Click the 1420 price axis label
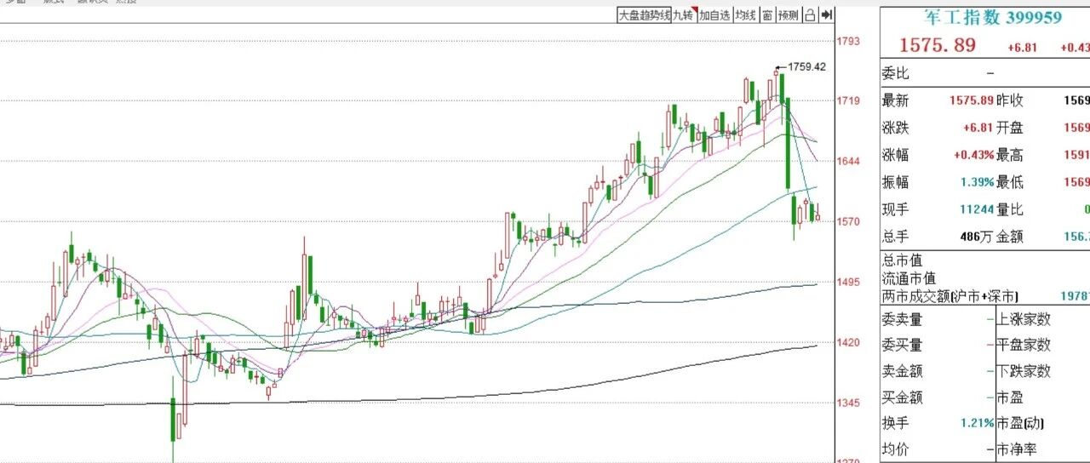Viewport: 1090px width, 463px height. point(848,343)
